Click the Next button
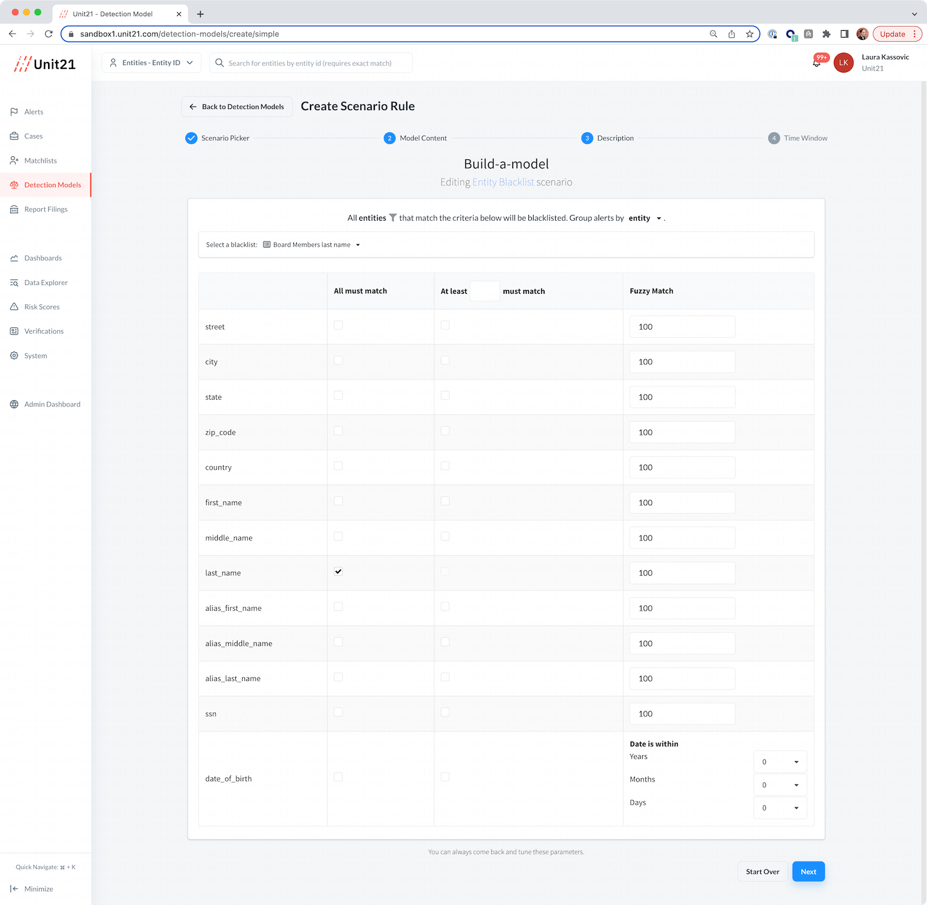Screen dimensions: 927x905 pyautogui.click(x=808, y=871)
